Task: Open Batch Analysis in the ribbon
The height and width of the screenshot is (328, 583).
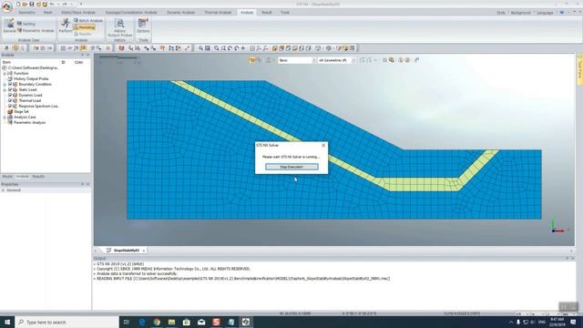Action: pos(88,20)
